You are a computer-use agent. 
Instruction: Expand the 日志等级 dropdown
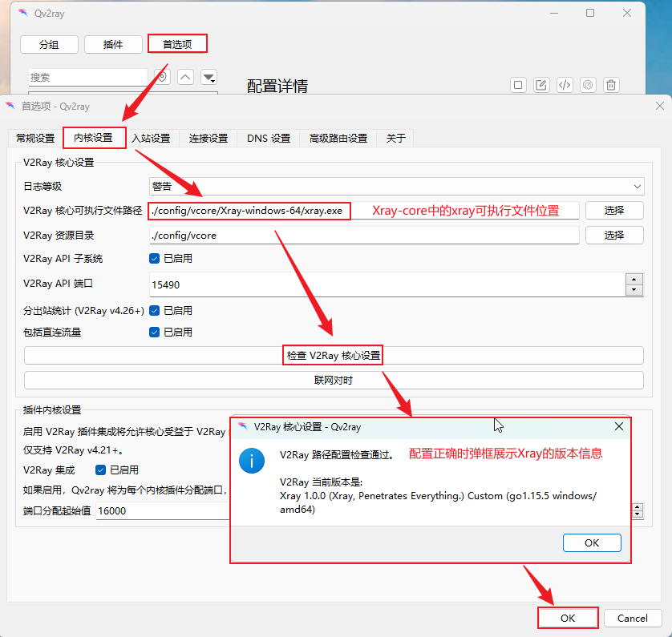pos(396,186)
